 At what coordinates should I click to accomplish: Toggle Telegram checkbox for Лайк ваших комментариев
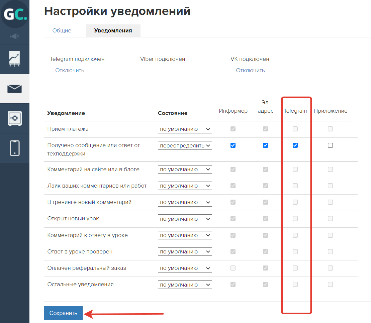click(x=295, y=186)
